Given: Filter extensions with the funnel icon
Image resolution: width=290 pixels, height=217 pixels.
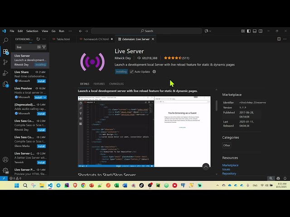Looking at the screenshot, I should pos(44,47).
